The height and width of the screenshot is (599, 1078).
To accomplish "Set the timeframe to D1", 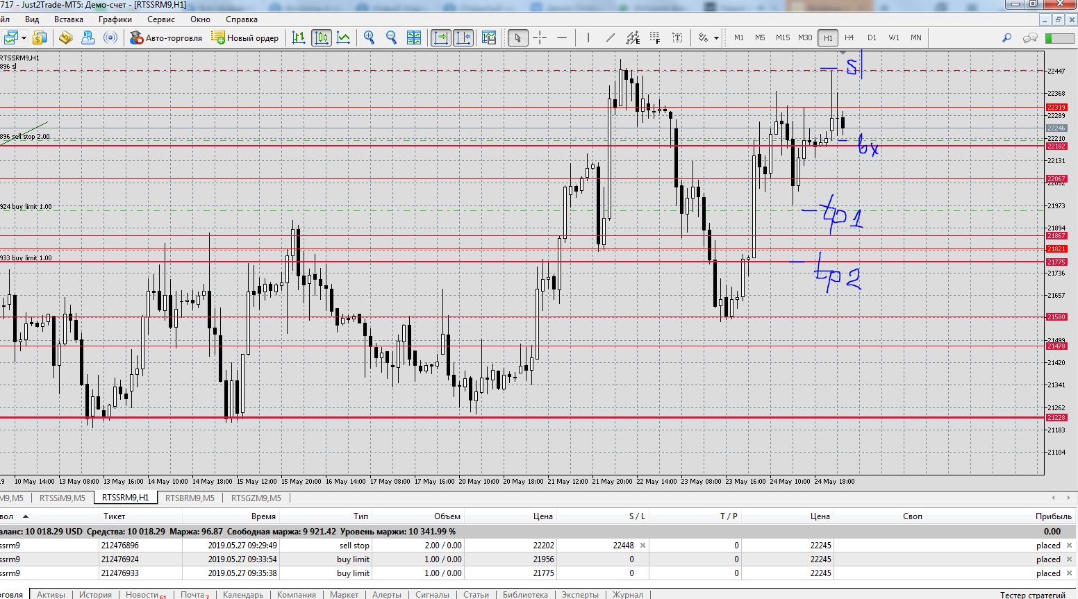I will tap(872, 37).
